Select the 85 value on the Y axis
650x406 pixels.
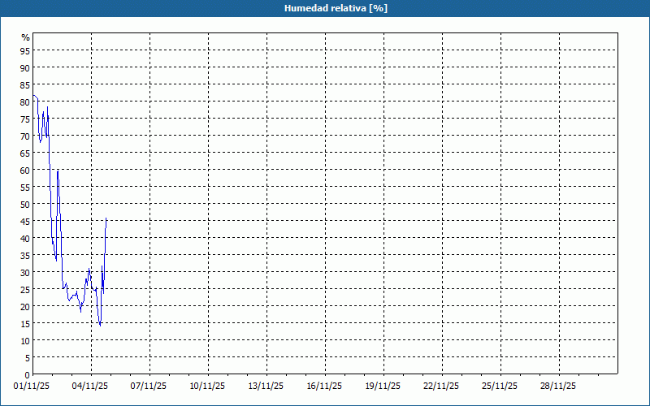25,85
